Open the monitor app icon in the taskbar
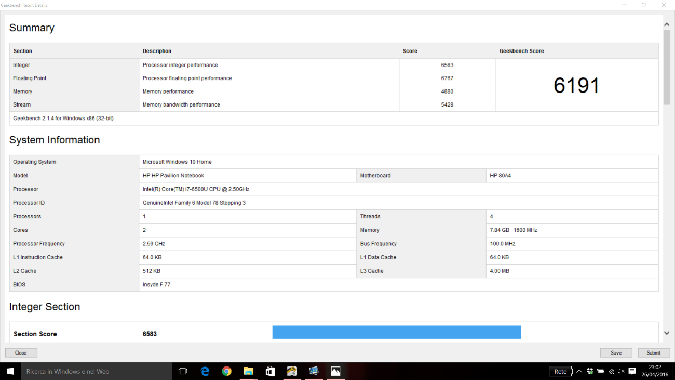The height and width of the screenshot is (380, 675). [314, 371]
